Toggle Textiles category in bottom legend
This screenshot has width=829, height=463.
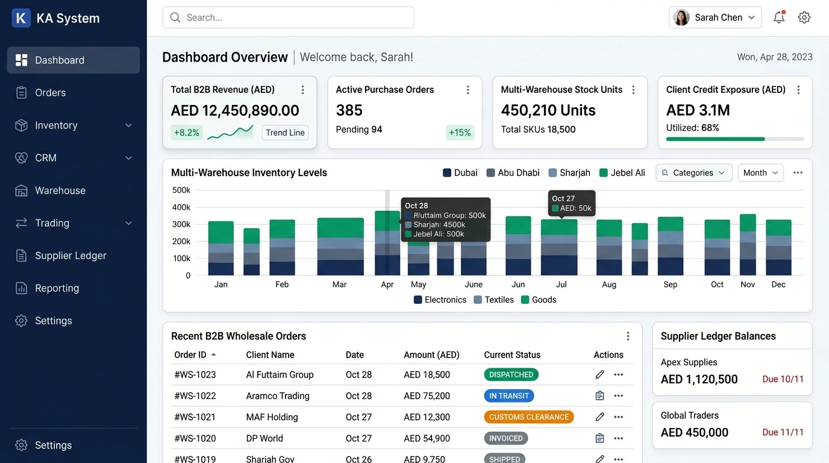pyautogui.click(x=494, y=300)
